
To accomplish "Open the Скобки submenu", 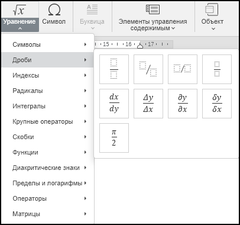I will pos(47,137).
